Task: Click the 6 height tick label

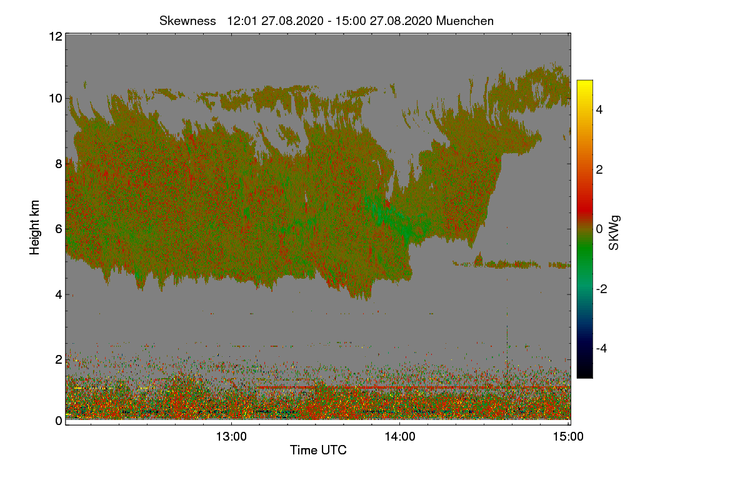Action: click(x=58, y=229)
